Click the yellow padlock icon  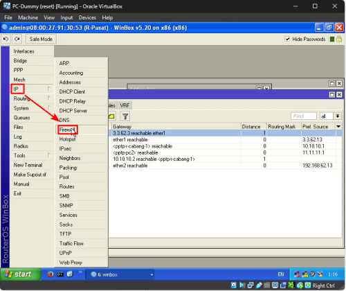click(339, 39)
